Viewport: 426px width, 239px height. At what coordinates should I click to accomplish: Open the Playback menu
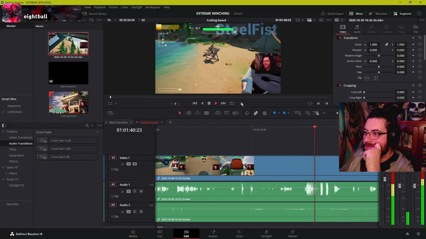coord(100,7)
